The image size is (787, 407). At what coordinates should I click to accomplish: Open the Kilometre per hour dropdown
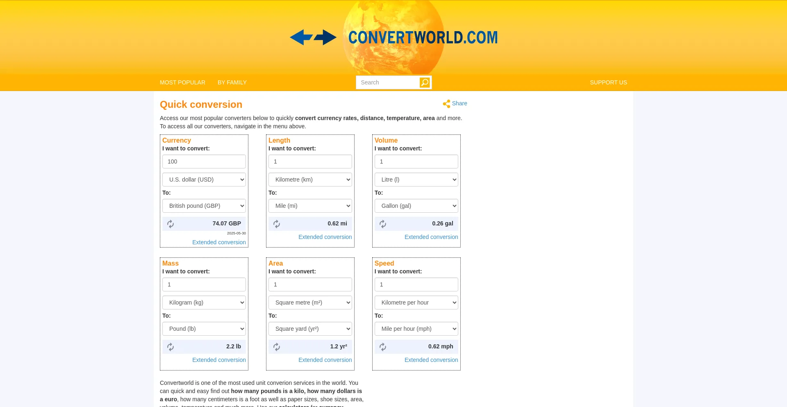click(x=416, y=302)
